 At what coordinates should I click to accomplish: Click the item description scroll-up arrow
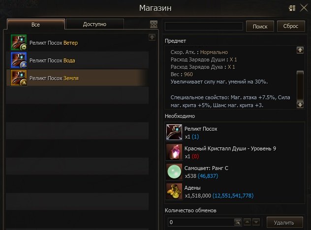300,50
